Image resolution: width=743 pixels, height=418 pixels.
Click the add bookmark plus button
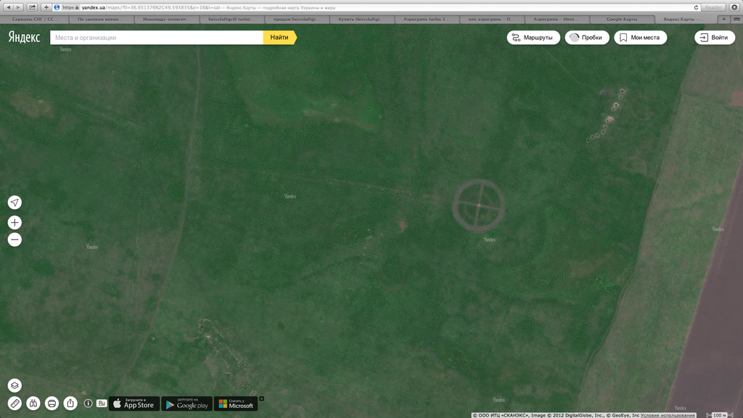point(46,7)
